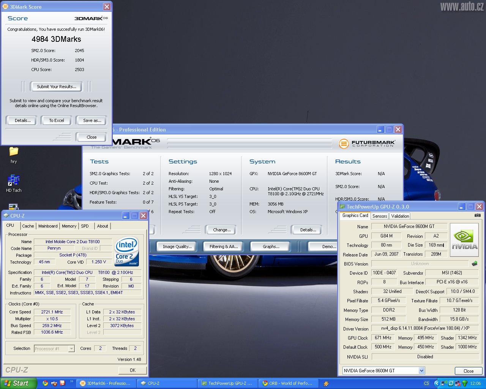The image size is (486, 389).
Task: Show hidden system tray icons arrow
Action: coord(437,384)
